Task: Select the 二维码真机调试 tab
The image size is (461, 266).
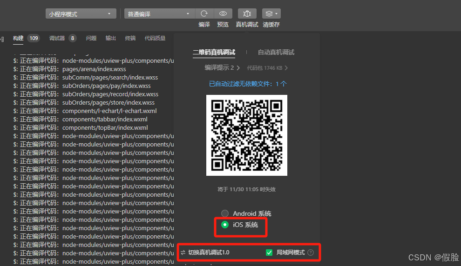Action: [x=214, y=52]
